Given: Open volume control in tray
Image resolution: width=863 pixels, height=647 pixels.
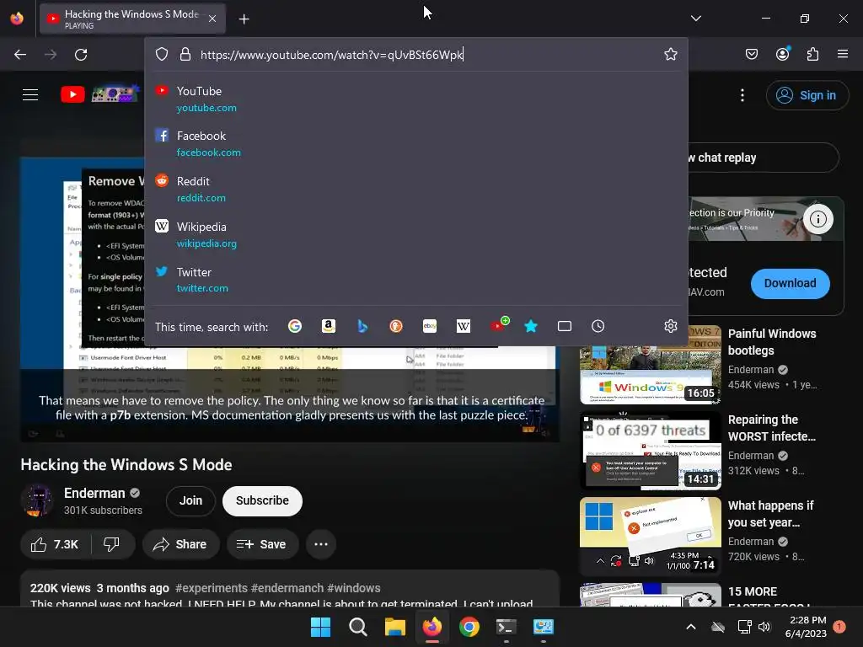Looking at the screenshot, I should point(764,627).
